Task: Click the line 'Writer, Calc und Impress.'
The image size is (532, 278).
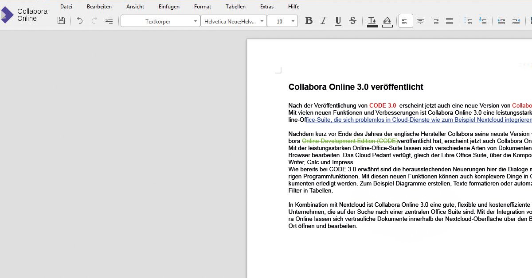Action: click(321, 162)
